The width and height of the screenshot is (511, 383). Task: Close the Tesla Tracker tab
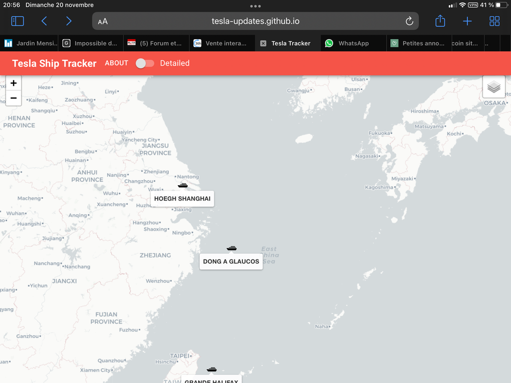click(263, 43)
